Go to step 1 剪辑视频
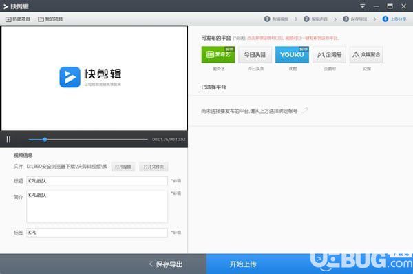This screenshot has height=274, width=413. point(276,19)
